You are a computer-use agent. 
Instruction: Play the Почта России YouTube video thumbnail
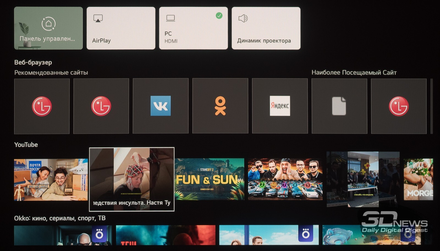pos(51,180)
